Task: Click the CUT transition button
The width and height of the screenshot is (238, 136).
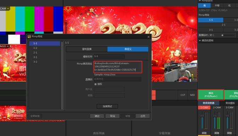Action: (x=183, y=95)
